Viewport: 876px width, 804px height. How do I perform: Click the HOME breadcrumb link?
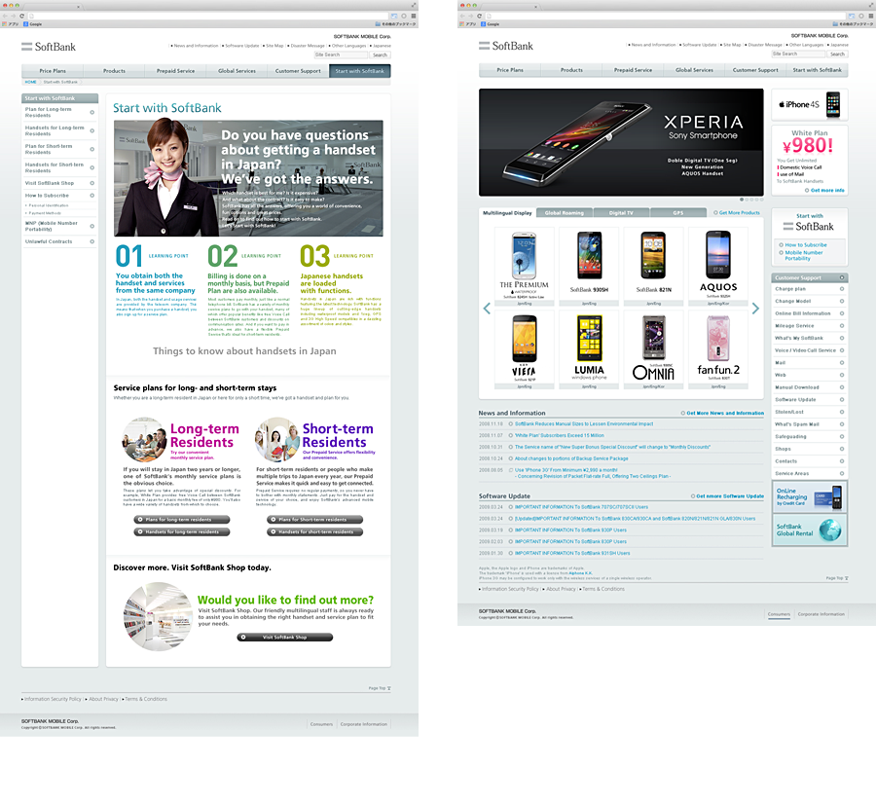[x=31, y=82]
